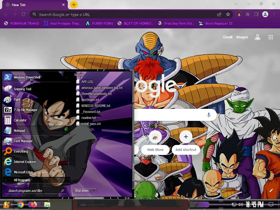Toggle Chrome side panel
The height and width of the screenshot is (210, 280).
tap(256, 14)
